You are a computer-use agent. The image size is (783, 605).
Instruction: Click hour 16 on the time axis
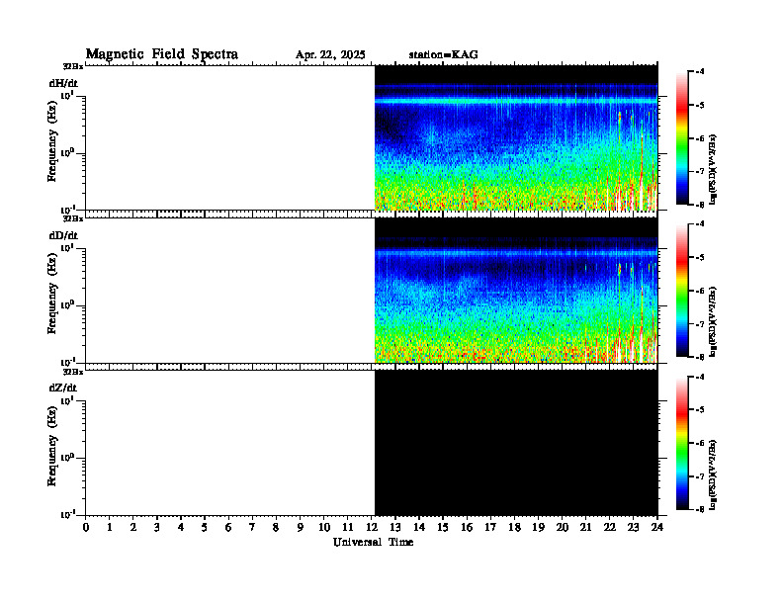pos(467,528)
